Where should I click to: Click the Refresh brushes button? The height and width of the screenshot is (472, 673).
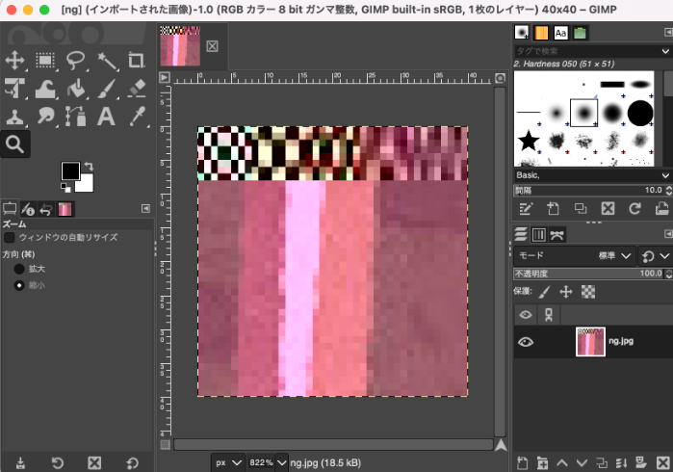tap(634, 209)
